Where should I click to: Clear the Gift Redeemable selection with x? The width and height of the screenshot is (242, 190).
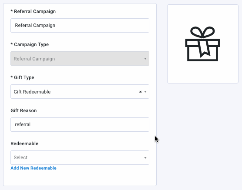click(x=140, y=92)
